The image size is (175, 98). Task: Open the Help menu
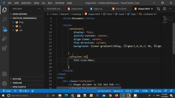click(69, 3)
